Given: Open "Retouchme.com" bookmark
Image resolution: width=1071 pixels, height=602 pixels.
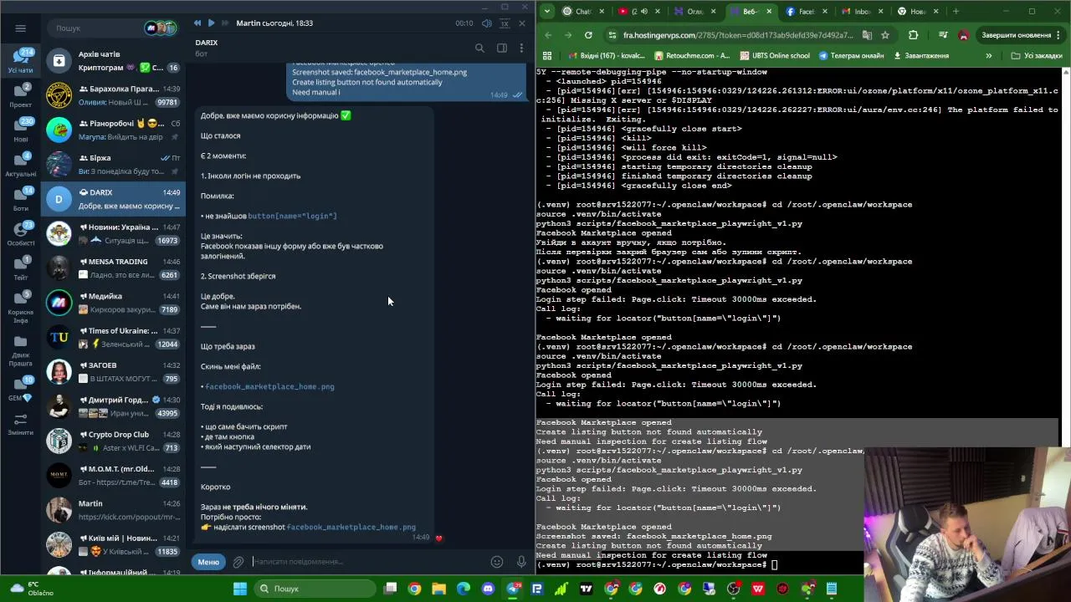Looking at the screenshot, I should (x=693, y=56).
